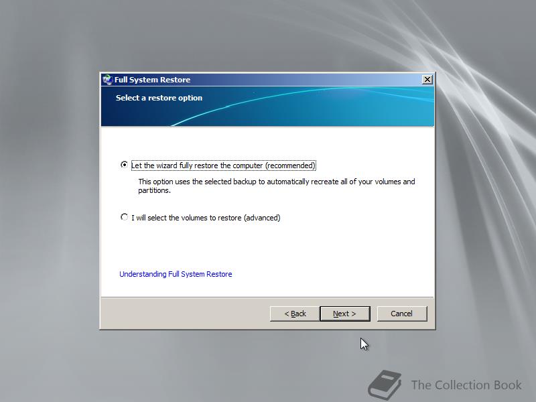Open the Understanding Full System Restore link
536x402 pixels.
pyautogui.click(x=176, y=274)
